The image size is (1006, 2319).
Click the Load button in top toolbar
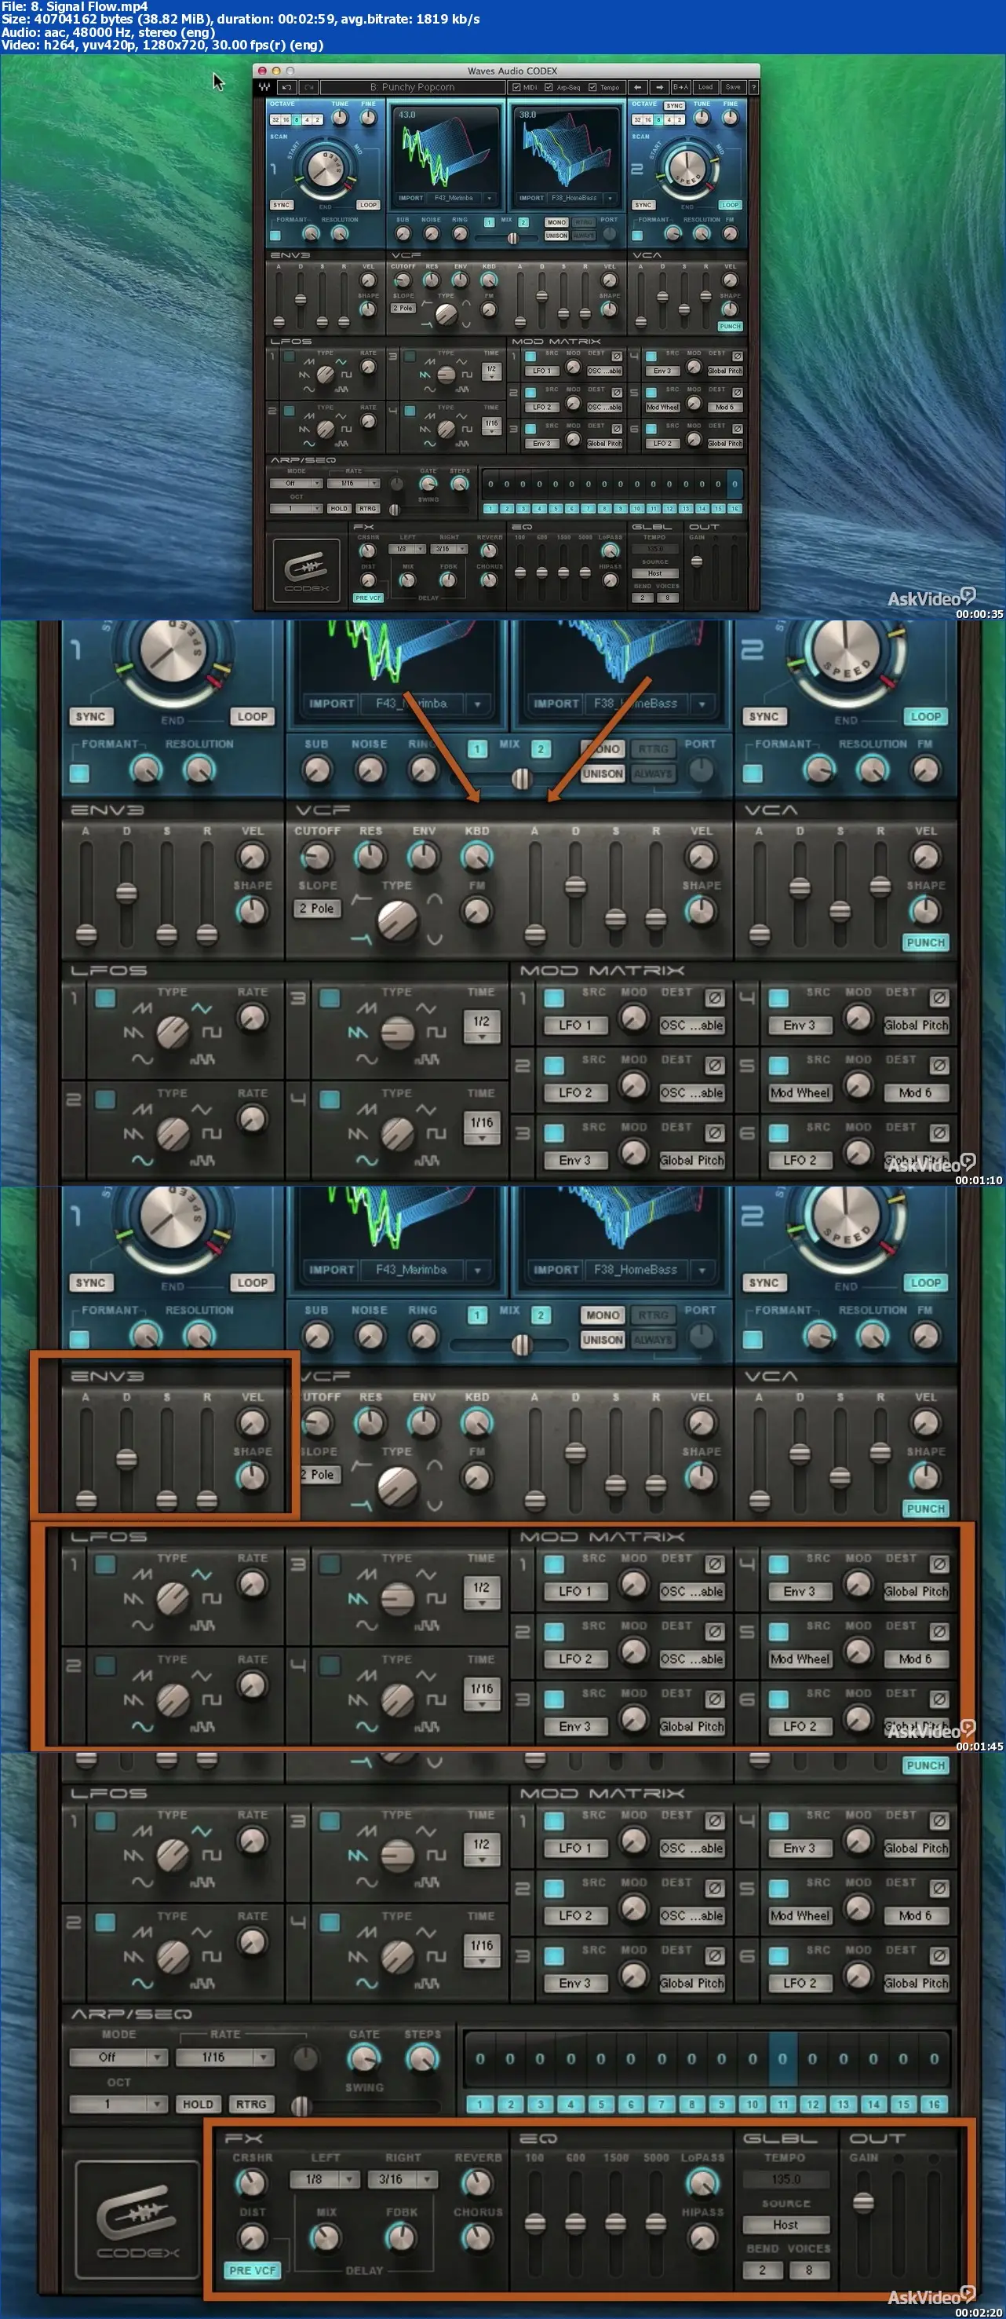tap(705, 87)
